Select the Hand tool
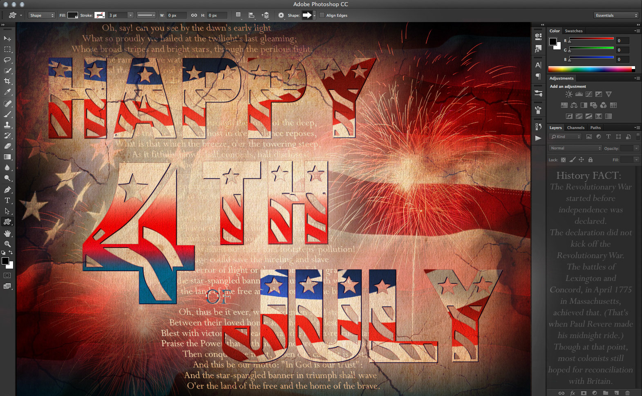Screen dimensions: 642x396 point(7,234)
